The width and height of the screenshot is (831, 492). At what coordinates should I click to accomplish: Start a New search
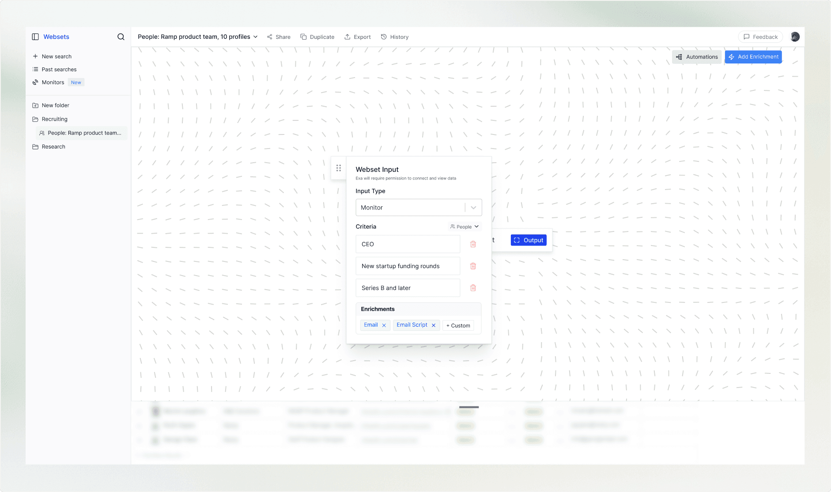click(x=57, y=56)
